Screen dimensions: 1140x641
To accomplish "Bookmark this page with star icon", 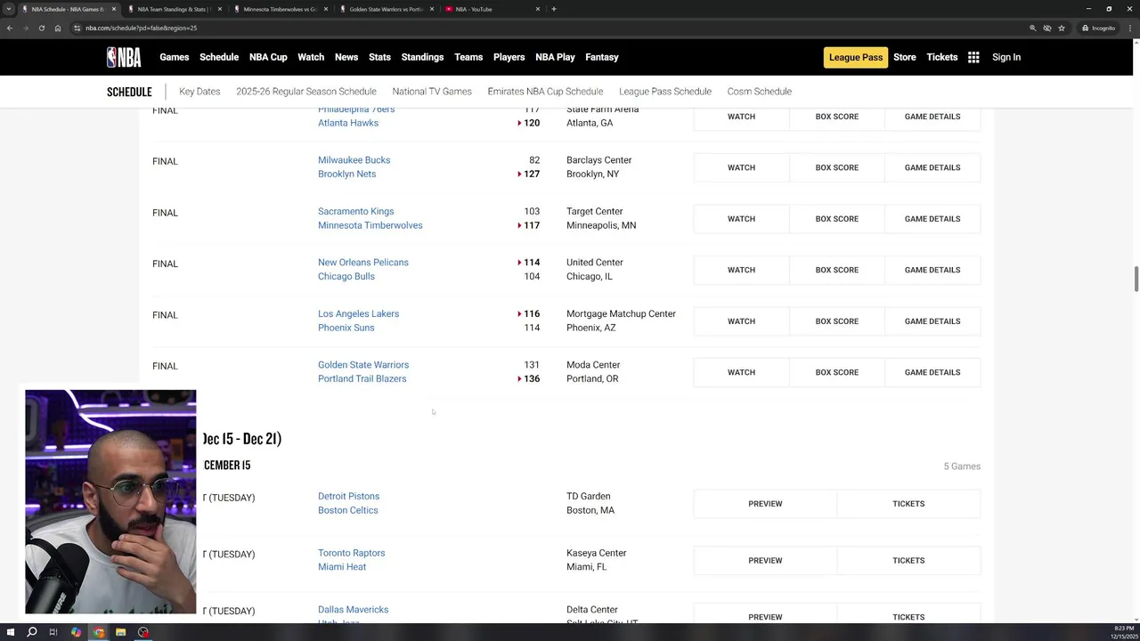I will (x=1062, y=28).
